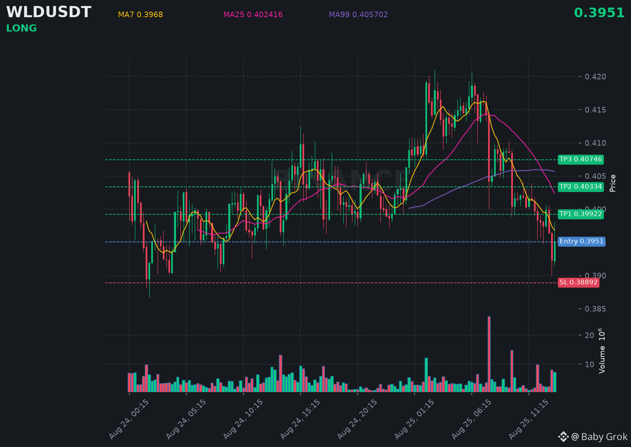Select the MA25 0.402416 legend entry
The image size is (631, 447).
(x=253, y=15)
